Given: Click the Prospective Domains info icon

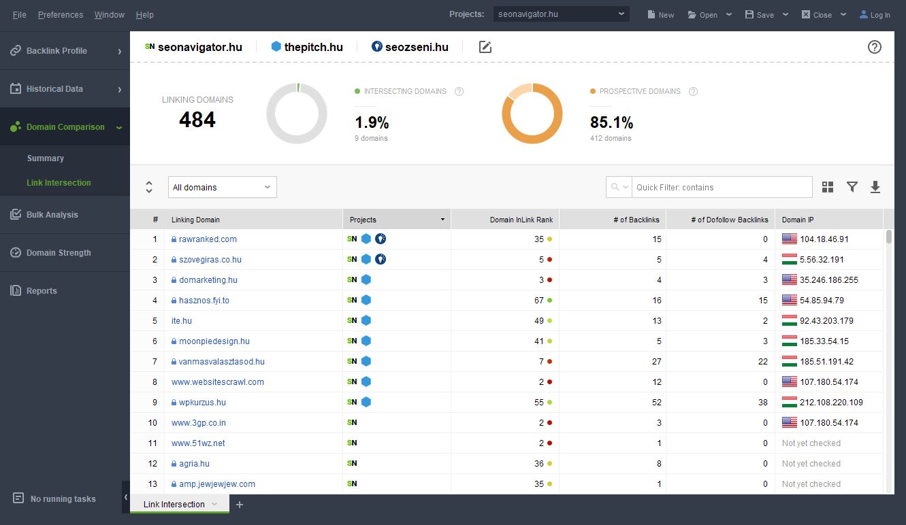Looking at the screenshot, I should click(x=693, y=91).
